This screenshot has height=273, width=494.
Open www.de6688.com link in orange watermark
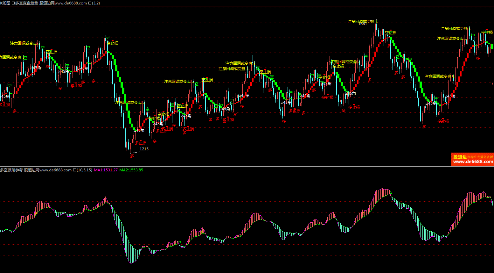[473, 162]
